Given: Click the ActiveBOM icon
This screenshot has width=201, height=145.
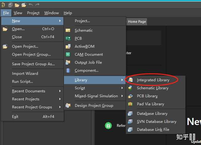Looking at the screenshot, I should (x=68, y=46).
